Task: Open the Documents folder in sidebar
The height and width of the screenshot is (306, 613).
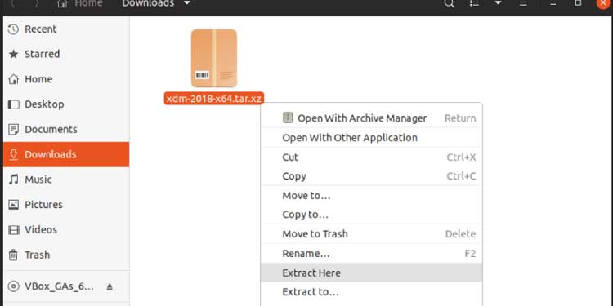Action: [x=66, y=129]
